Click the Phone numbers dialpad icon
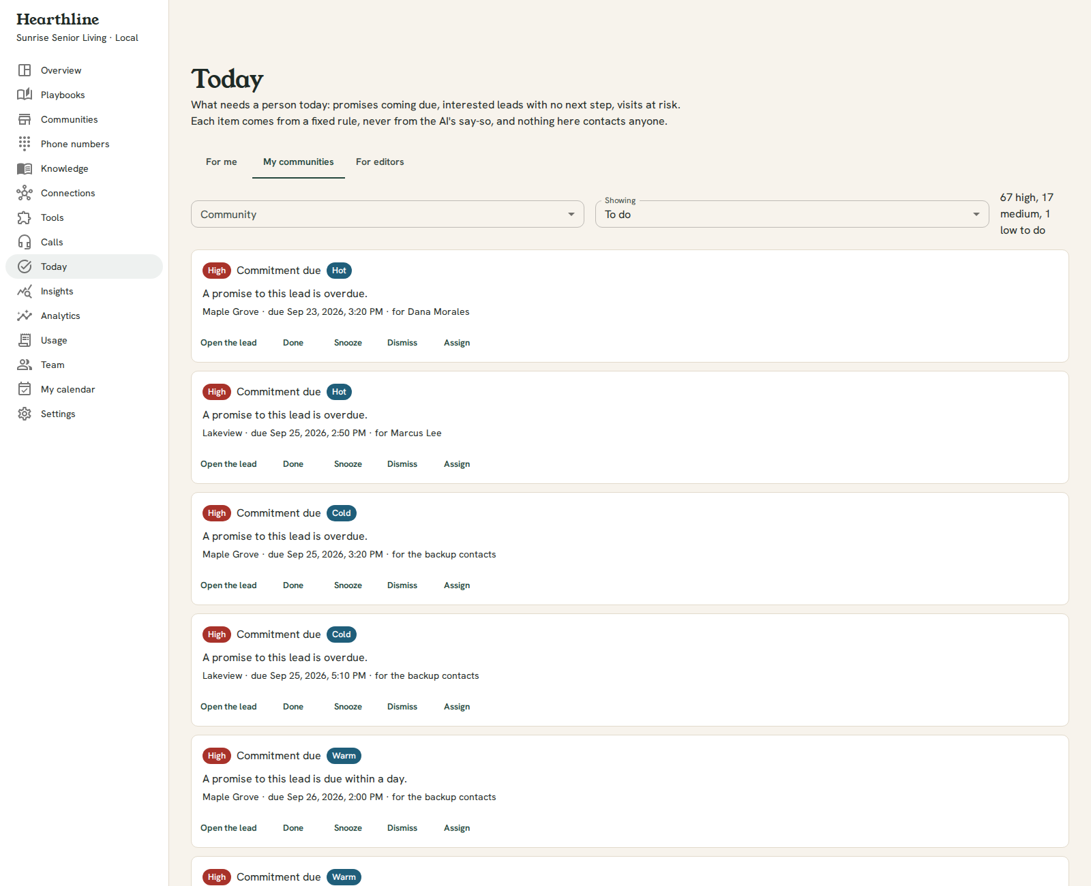The height and width of the screenshot is (886, 1091). click(25, 144)
